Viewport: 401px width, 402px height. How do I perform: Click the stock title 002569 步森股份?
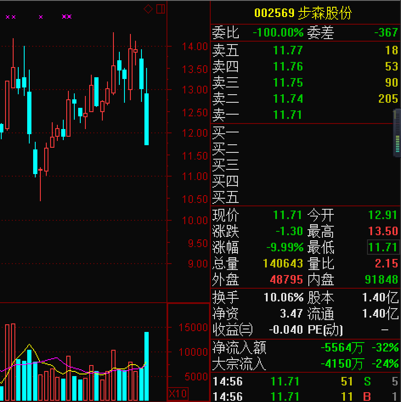coord(303,13)
